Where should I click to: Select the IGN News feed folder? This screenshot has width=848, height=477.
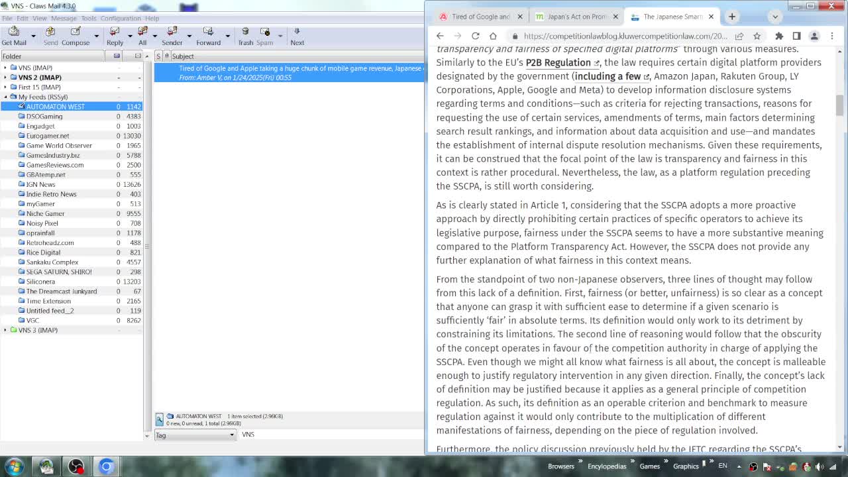[40, 184]
